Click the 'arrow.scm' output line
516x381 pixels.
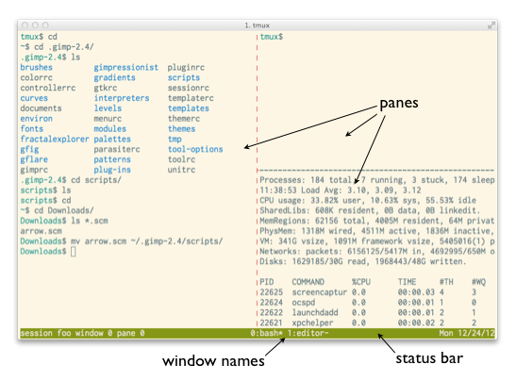(42, 231)
